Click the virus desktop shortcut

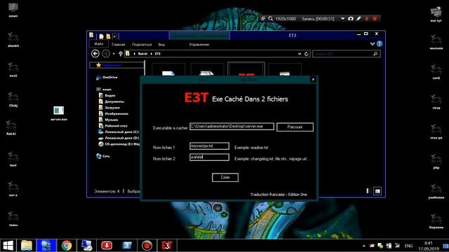(436, 102)
